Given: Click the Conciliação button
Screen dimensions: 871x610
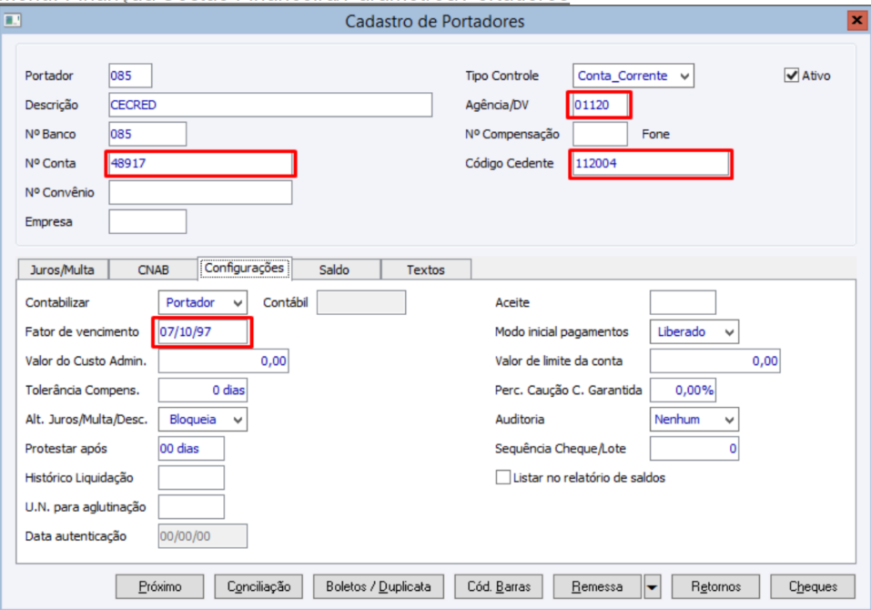Looking at the screenshot, I should pos(258,587).
